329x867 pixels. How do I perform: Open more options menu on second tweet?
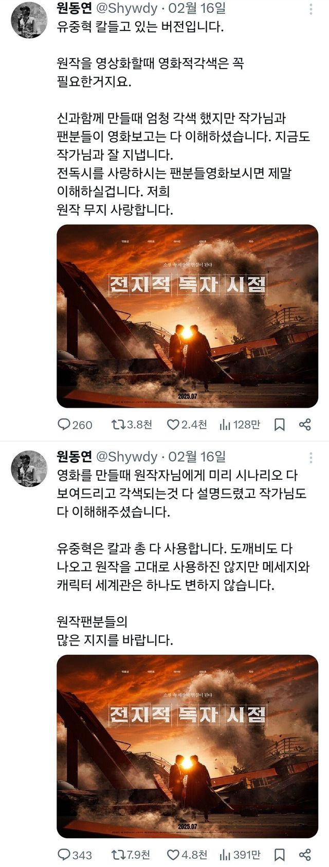coord(310,458)
